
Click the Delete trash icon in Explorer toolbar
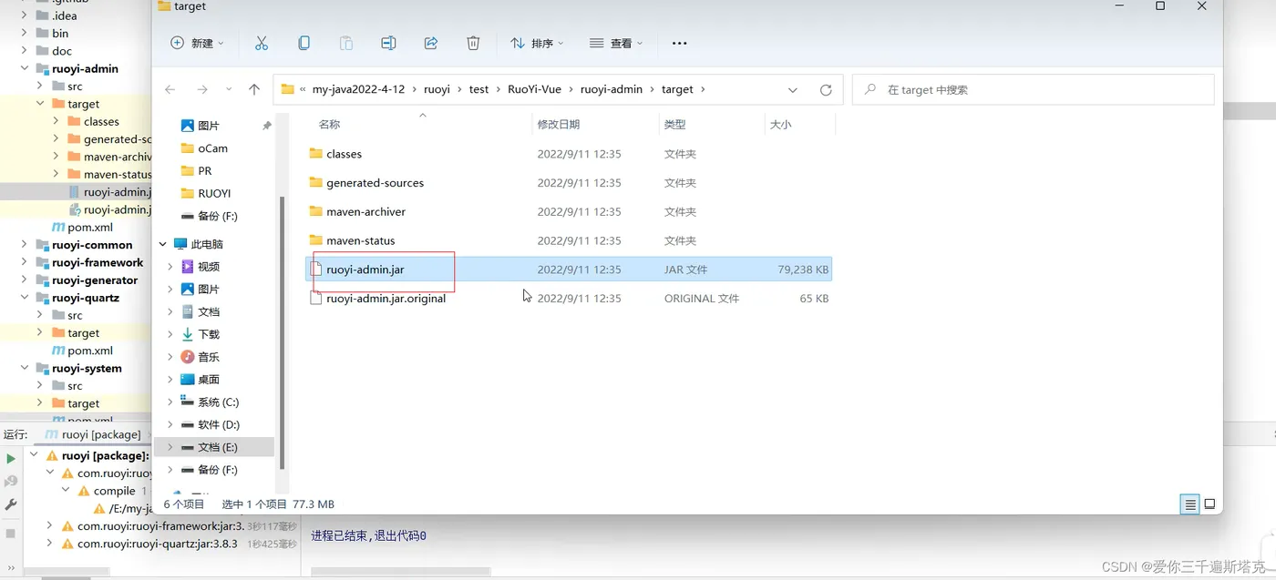coord(473,43)
